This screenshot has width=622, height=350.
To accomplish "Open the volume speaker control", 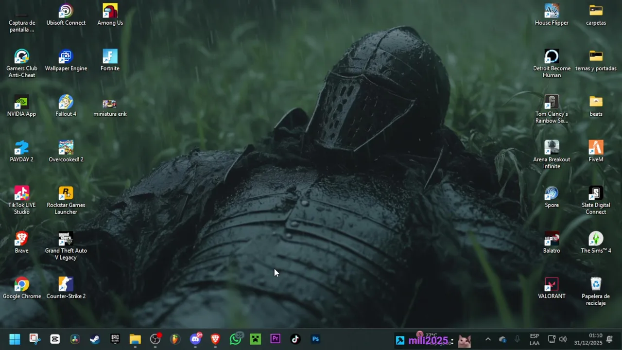I will 563,339.
